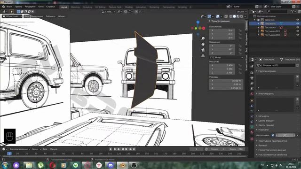Open the Tool tab in Properties editor
Viewport: 301px width, 169px height.
(x=252, y=66)
